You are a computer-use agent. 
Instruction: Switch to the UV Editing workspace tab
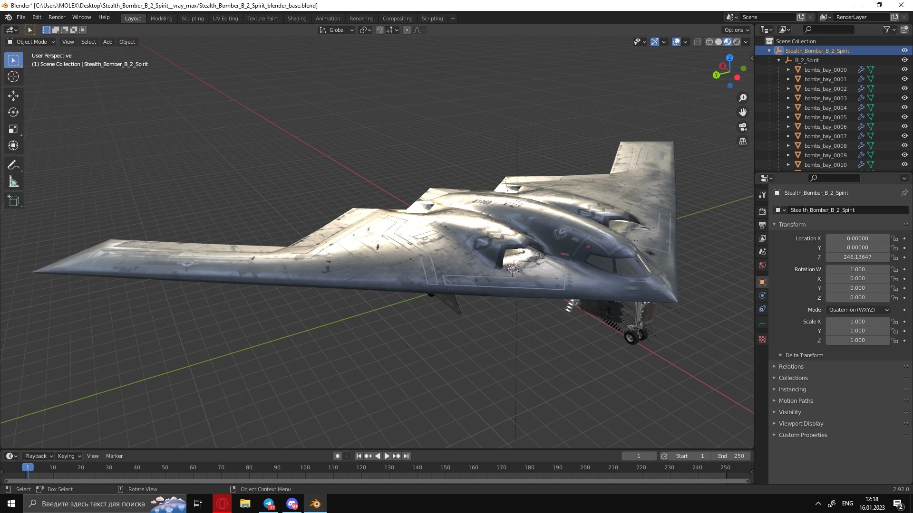[x=225, y=19]
